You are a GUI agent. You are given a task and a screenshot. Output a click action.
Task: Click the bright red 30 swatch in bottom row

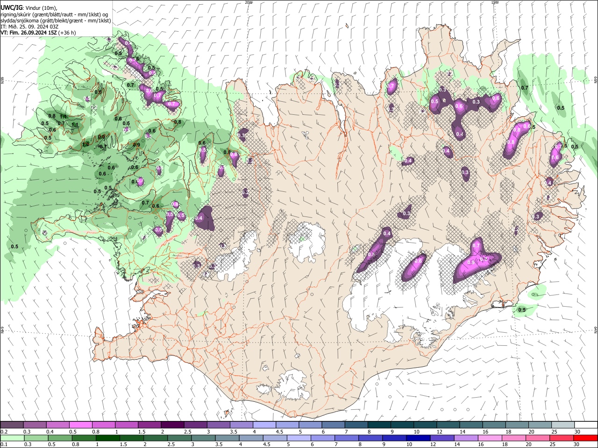[585, 438]
